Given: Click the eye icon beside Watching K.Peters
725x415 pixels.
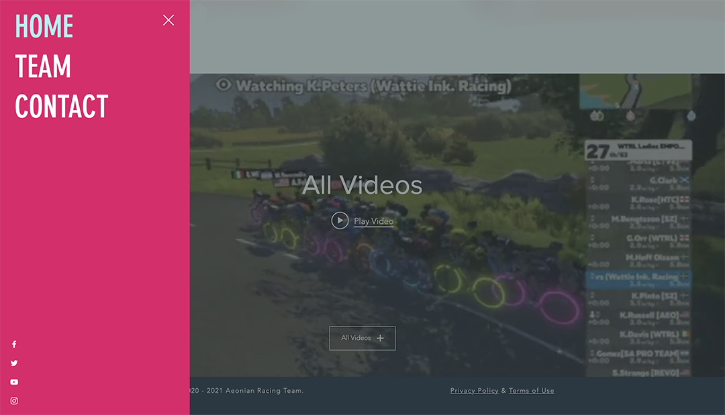Looking at the screenshot, I should pyautogui.click(x=224, y=85).
